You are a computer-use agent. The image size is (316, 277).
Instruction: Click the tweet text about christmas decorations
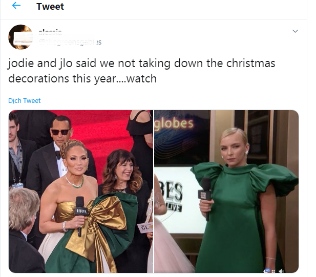142,71
